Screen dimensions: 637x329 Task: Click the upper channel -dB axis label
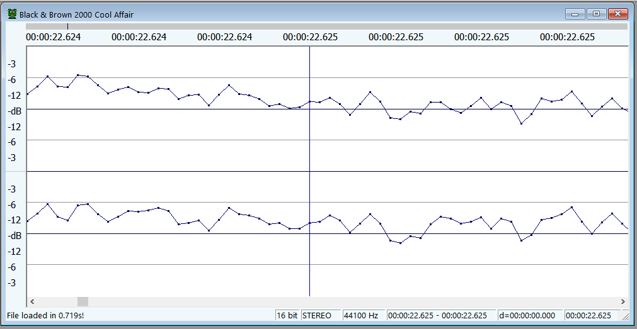tap(14, 111)
